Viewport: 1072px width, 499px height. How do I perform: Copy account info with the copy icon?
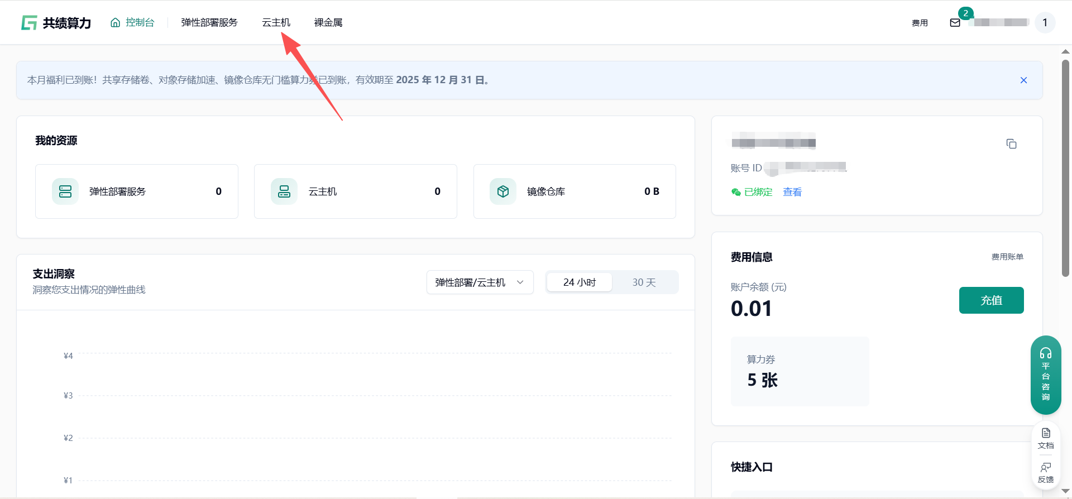pyautogui.click(x=1011, y=144)
